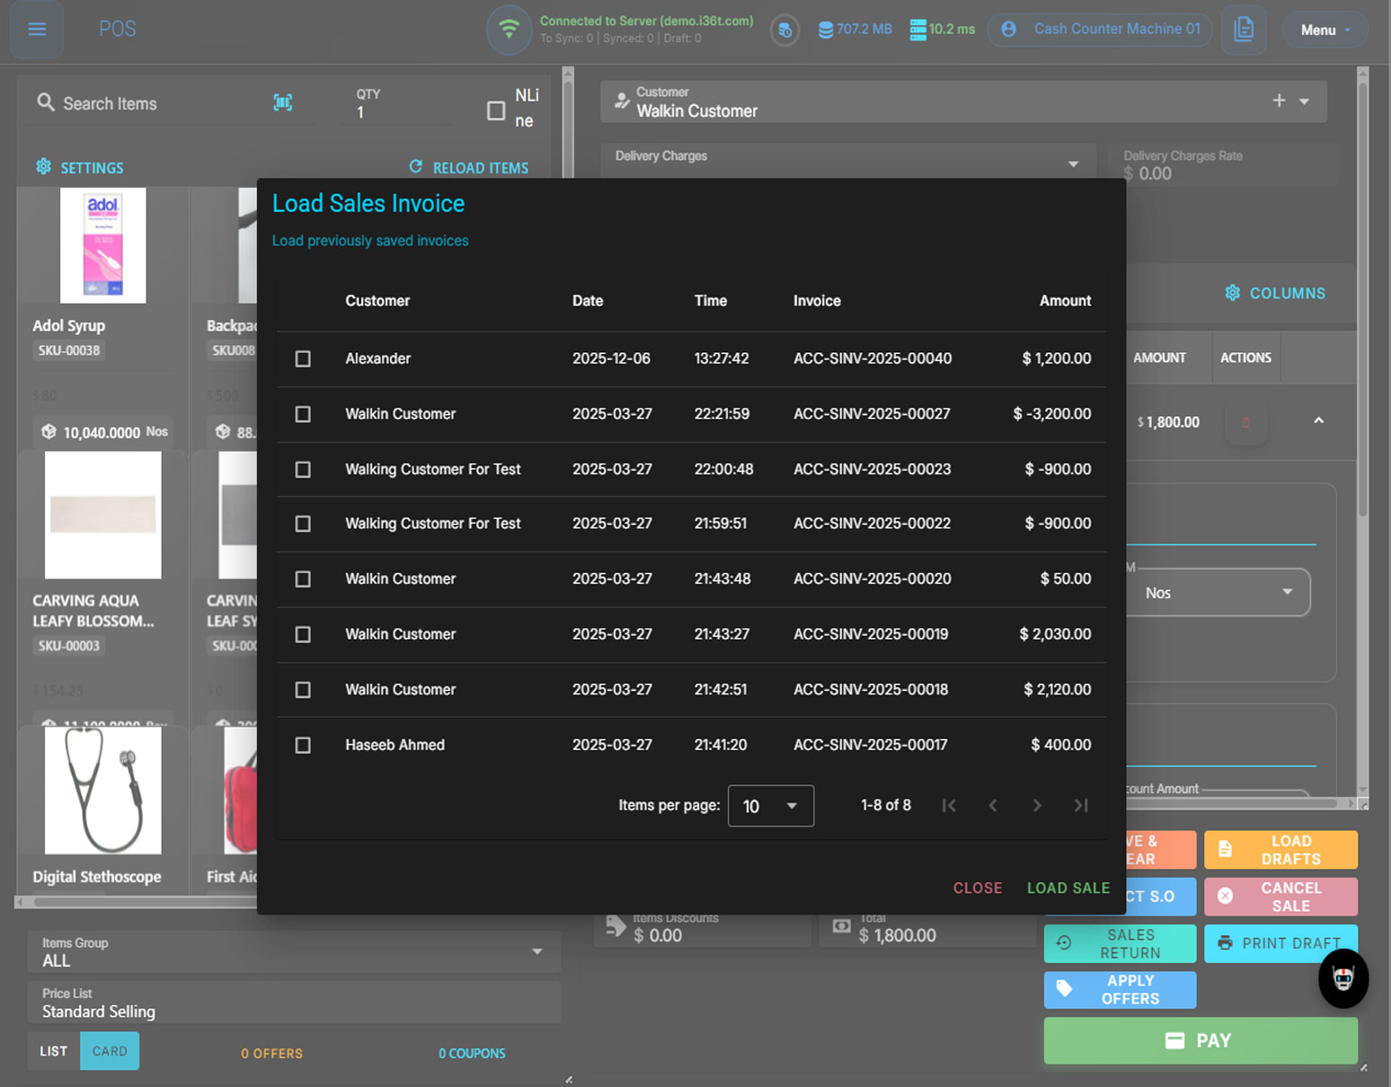1391x1087 pixels.
Task: Click LOAD SALE button
Action: coord(1068,888)
